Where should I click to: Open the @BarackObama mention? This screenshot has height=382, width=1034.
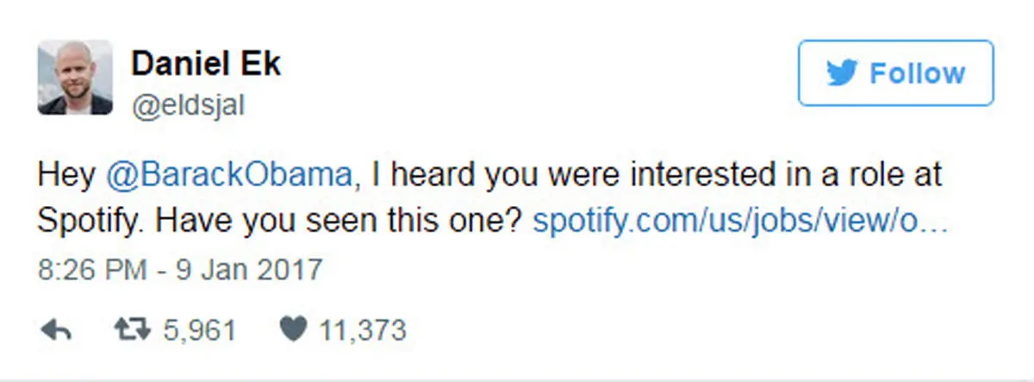[x=230, y=174]
